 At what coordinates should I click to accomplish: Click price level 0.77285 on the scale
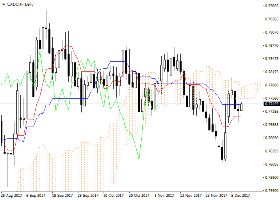click(272, 112)
